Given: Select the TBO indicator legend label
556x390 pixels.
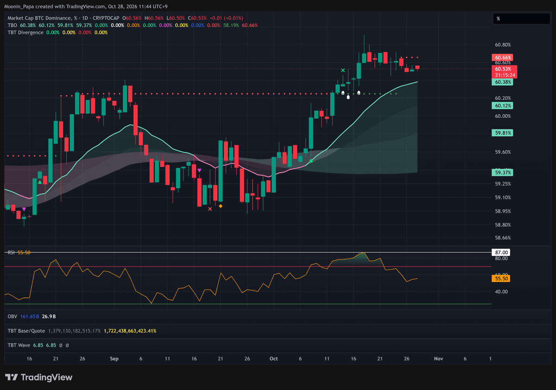Looking at the screenshot, I should coord(12,25).
